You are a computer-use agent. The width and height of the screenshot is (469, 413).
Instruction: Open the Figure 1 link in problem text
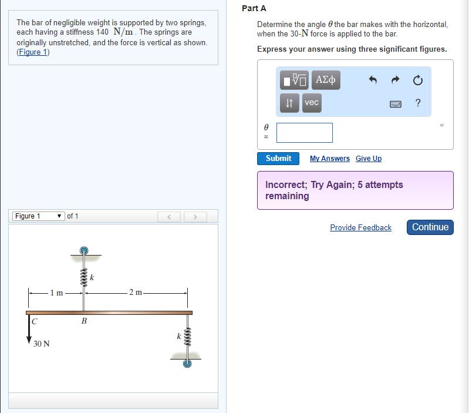(x=33, y=52)
